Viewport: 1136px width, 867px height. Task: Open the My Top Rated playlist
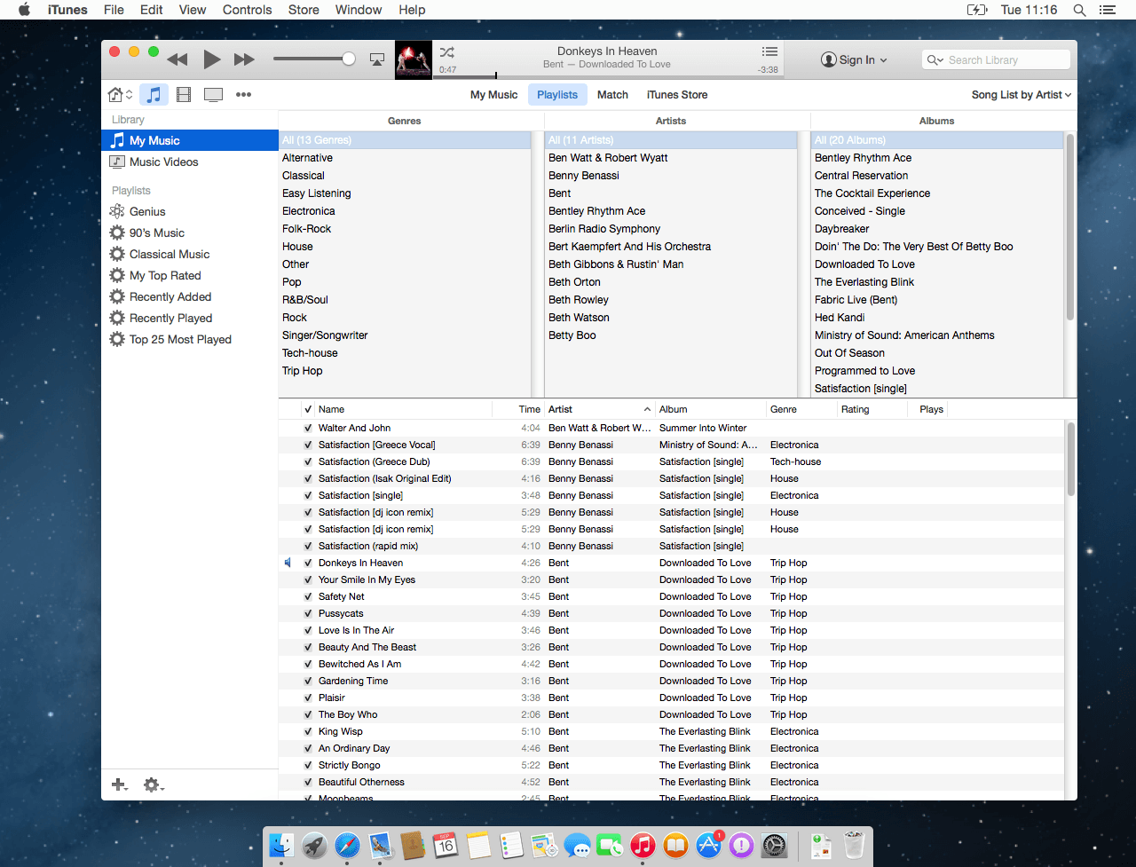pyautogui.click(x=190, y=275)
